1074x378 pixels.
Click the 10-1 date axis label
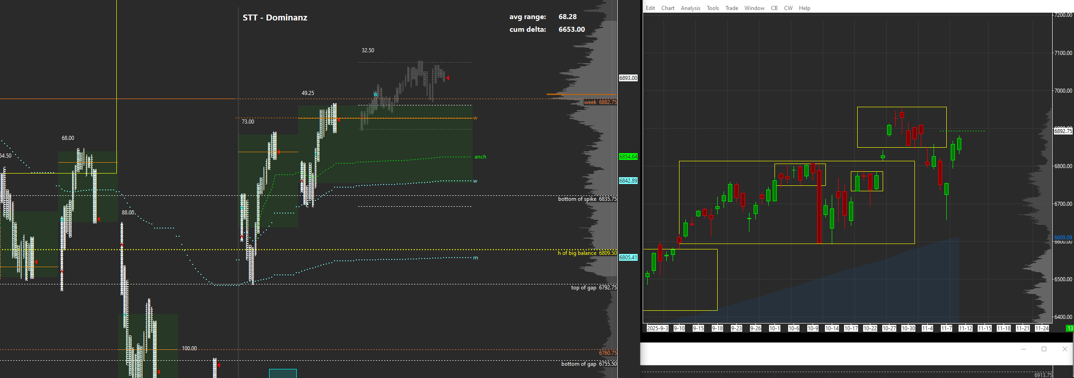pyautogui.click(x=774, y=328)
